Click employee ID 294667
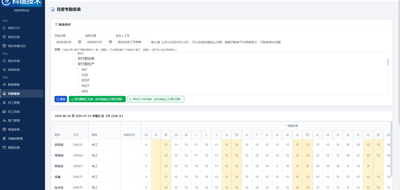This screenshot has height=190, width=400. [x=77, y=166]
